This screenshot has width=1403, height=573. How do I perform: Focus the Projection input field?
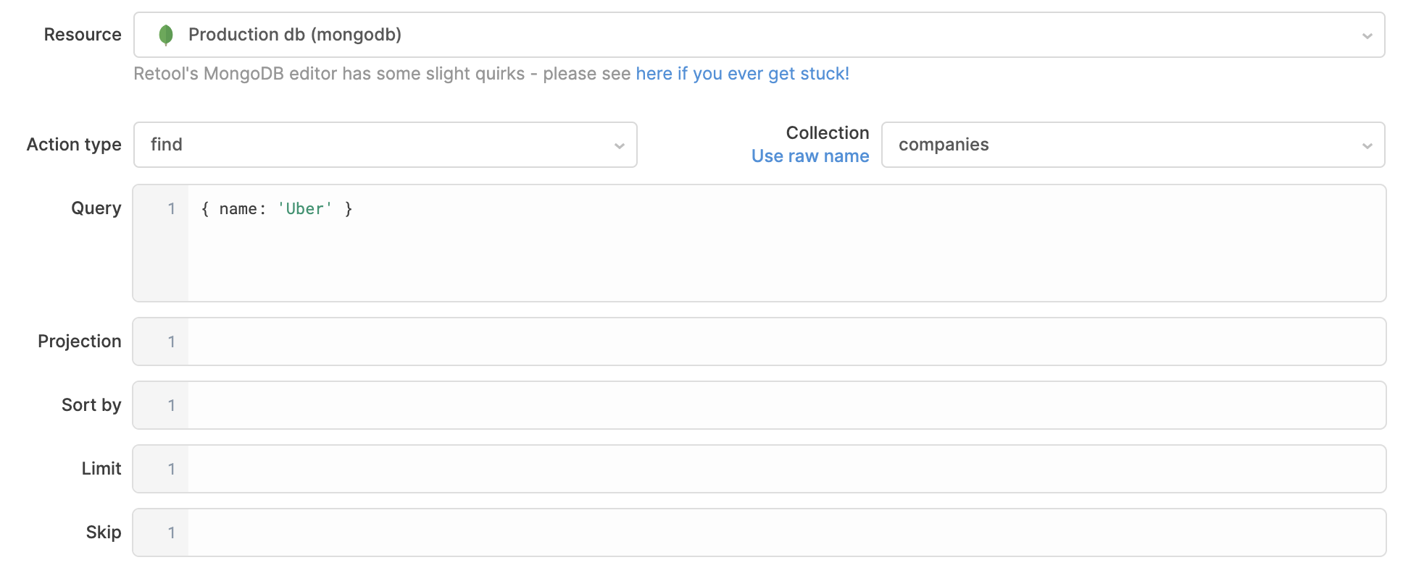pyautogui.click(x=786, y=341)
